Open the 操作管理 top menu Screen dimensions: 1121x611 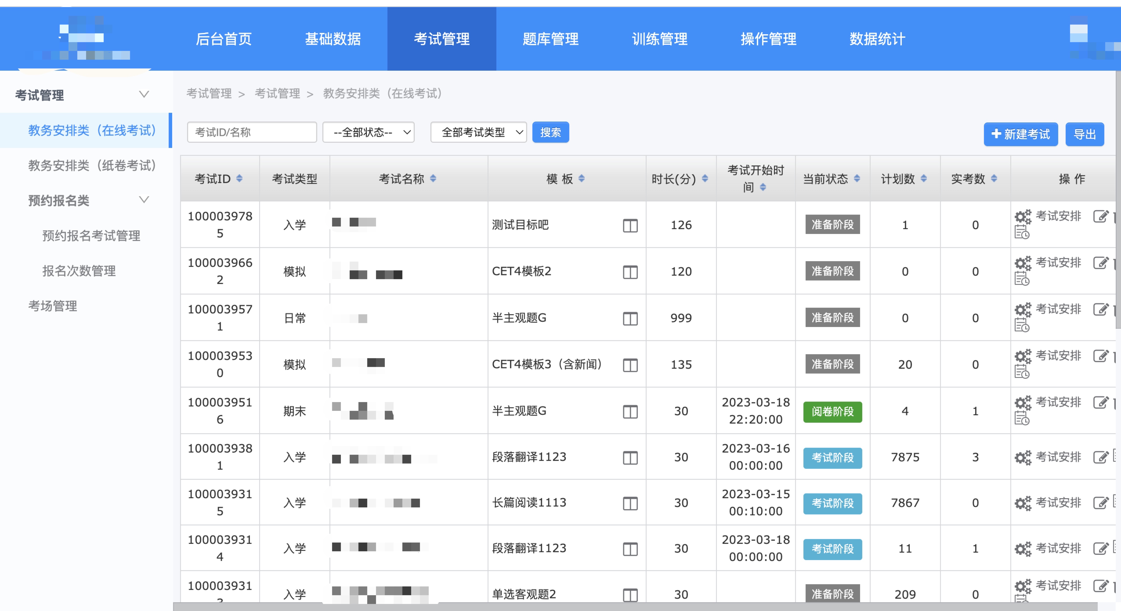769,39
